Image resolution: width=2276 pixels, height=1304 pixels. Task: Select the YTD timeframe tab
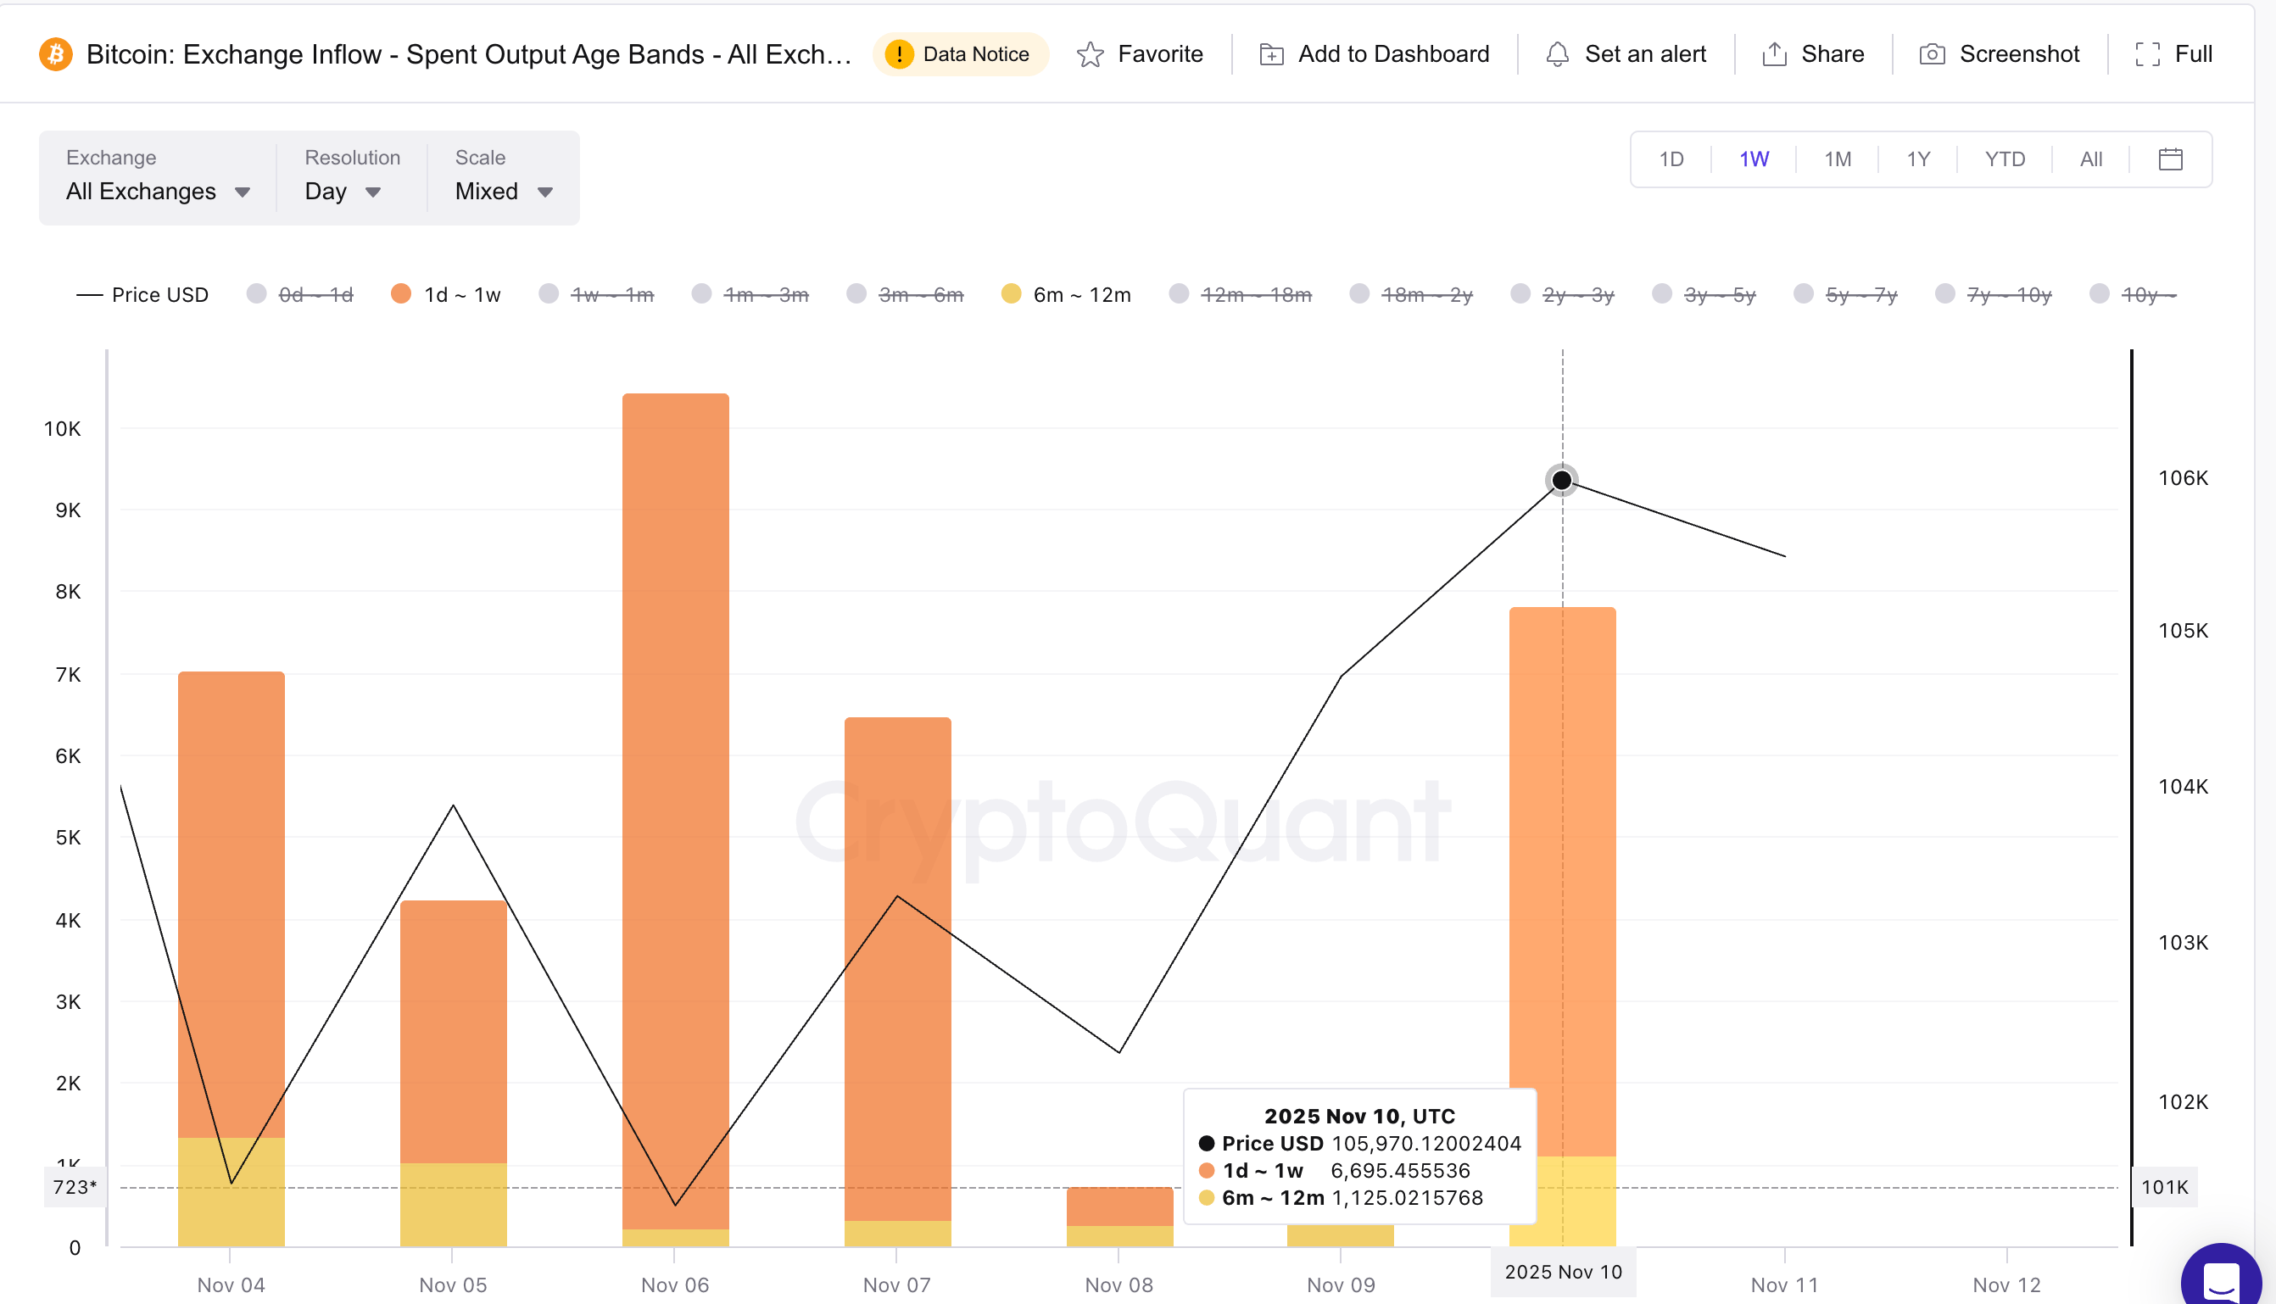[2005, 159]
